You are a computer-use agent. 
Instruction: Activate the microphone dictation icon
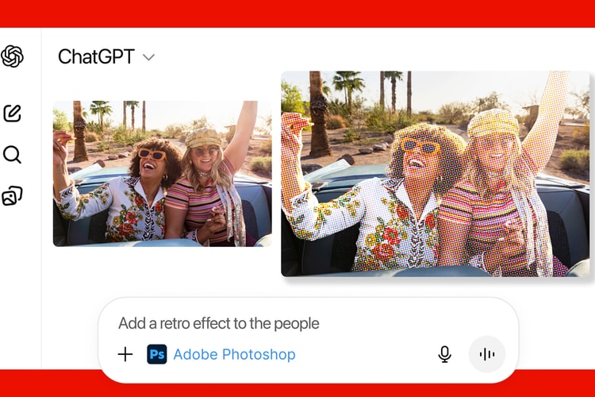click(444, 354)
